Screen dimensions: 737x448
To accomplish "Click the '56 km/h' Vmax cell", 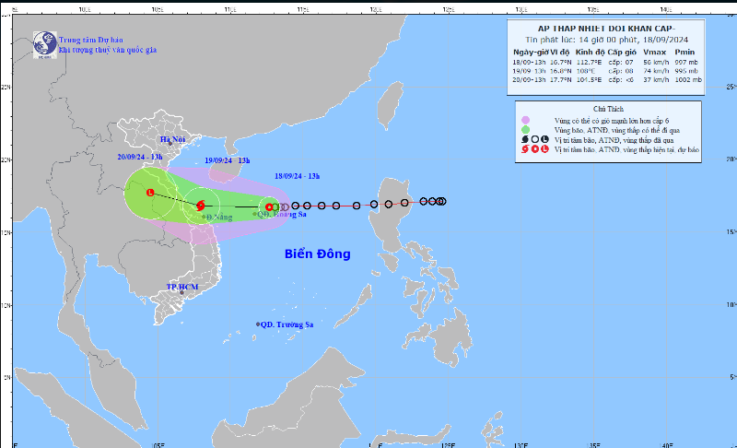I will click(x=656, y=62).
